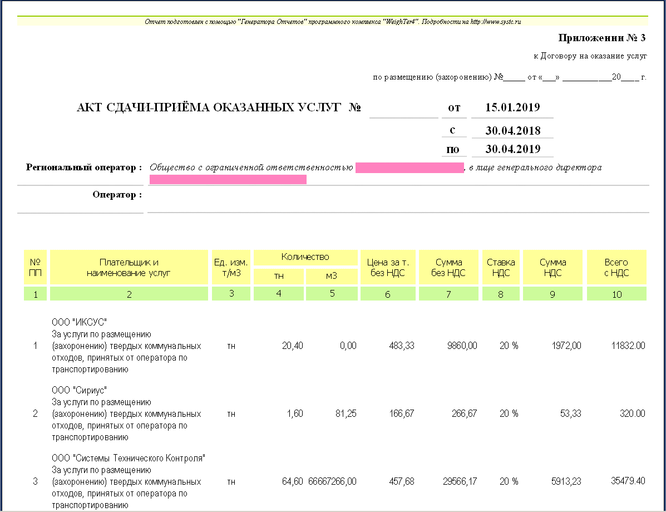Click the end date 30.04.2019
The height and width of the screenshot is (512, 666).
(512, 149)
